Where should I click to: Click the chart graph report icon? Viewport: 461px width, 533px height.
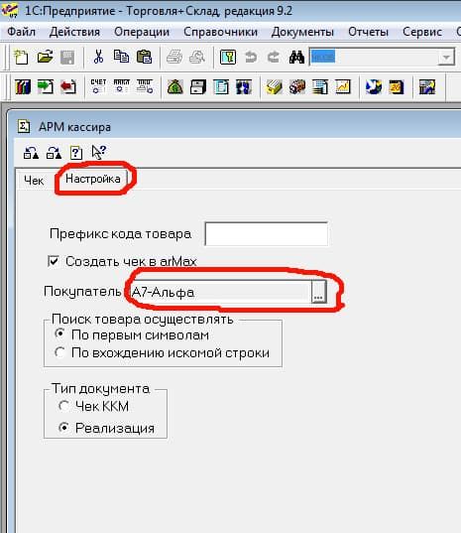pyautogui.click(x=342, y=87)
